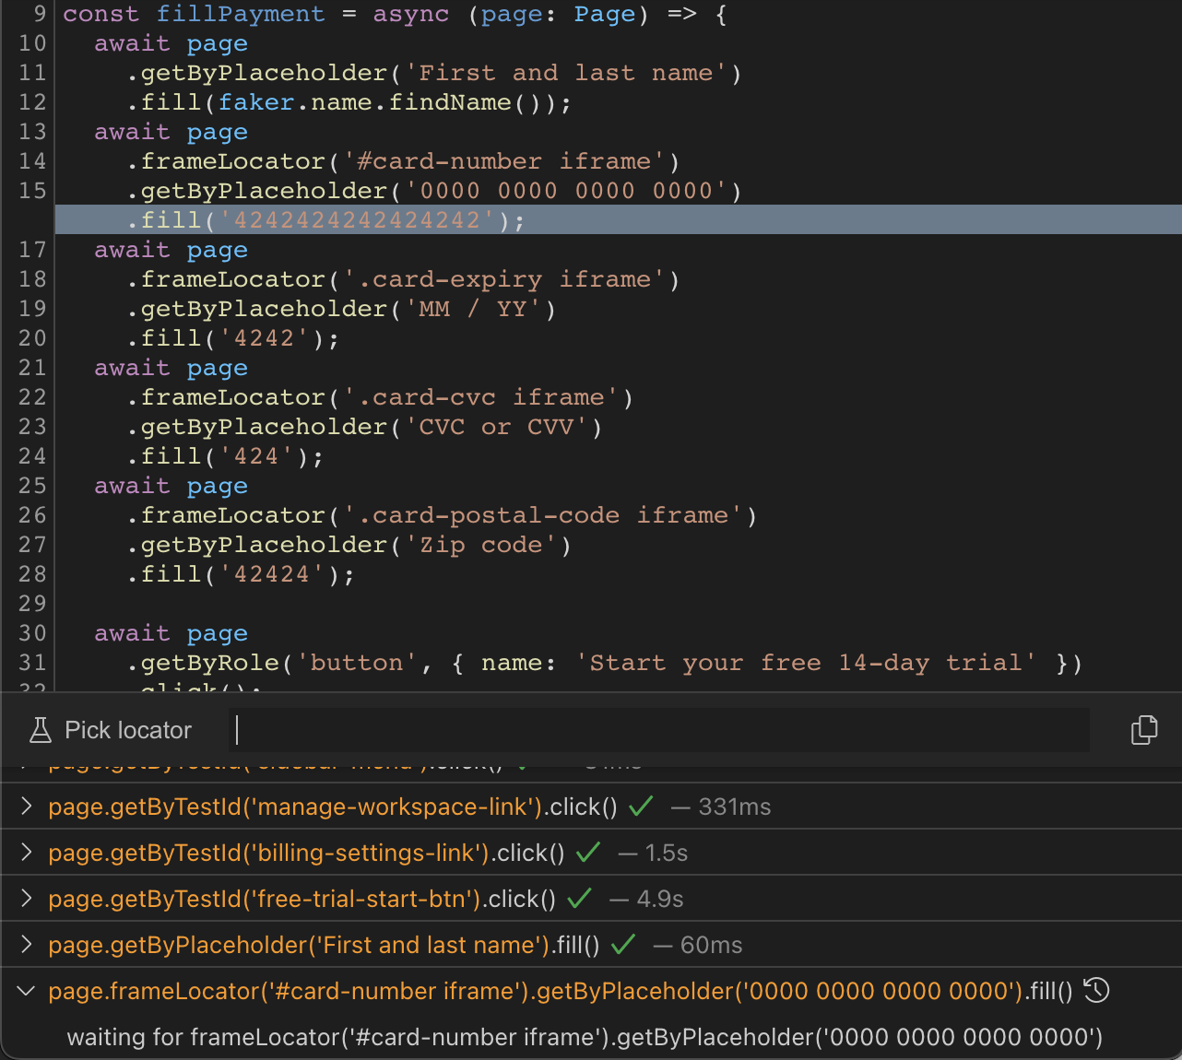Click partially visible checkmark on topmost action
Screen dimensions: 1182x1060
pyautogui.click(x=524, y=761)
